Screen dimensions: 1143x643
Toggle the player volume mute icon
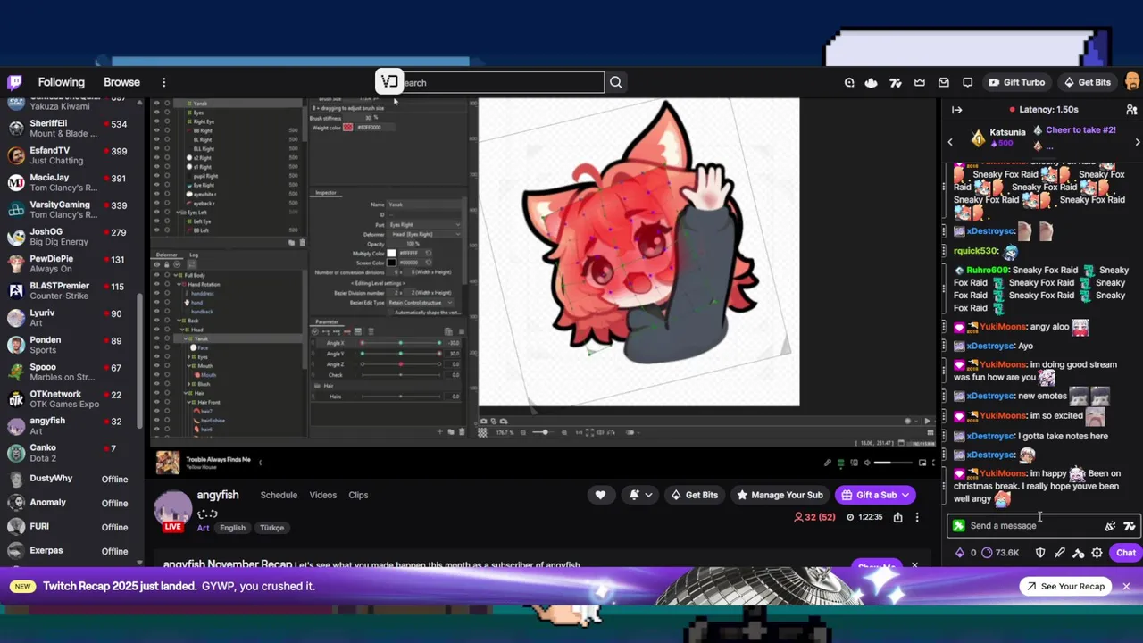[x=867, y=463]
